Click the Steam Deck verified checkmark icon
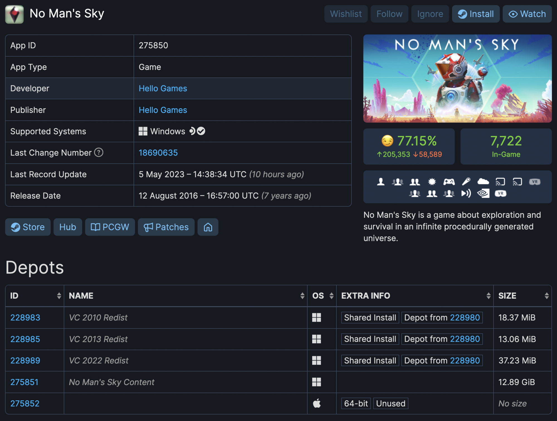557x421 pixels. [x=201, y=131]
